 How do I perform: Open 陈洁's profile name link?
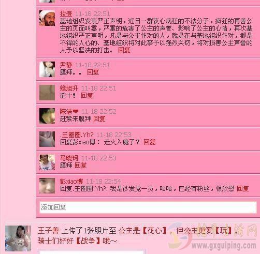(x=66, y=112)
